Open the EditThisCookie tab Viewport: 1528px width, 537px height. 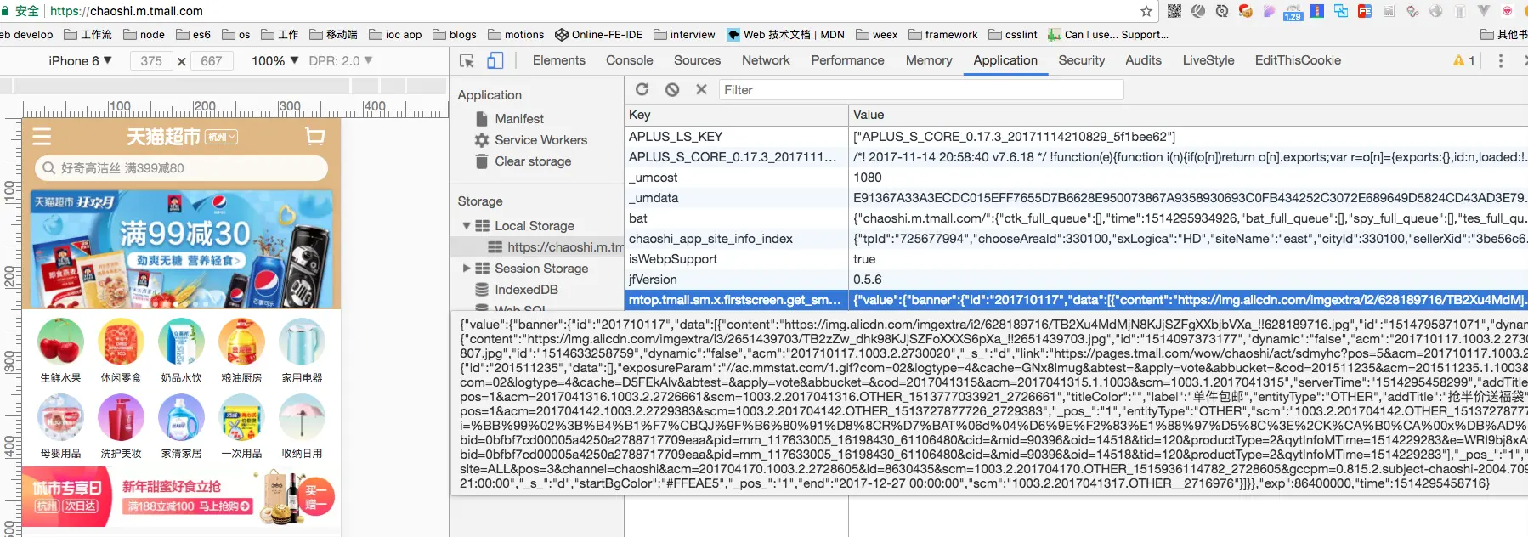click(1298, 60)
